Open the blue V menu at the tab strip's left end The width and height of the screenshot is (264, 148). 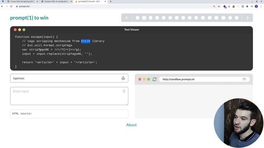point(3,1)
